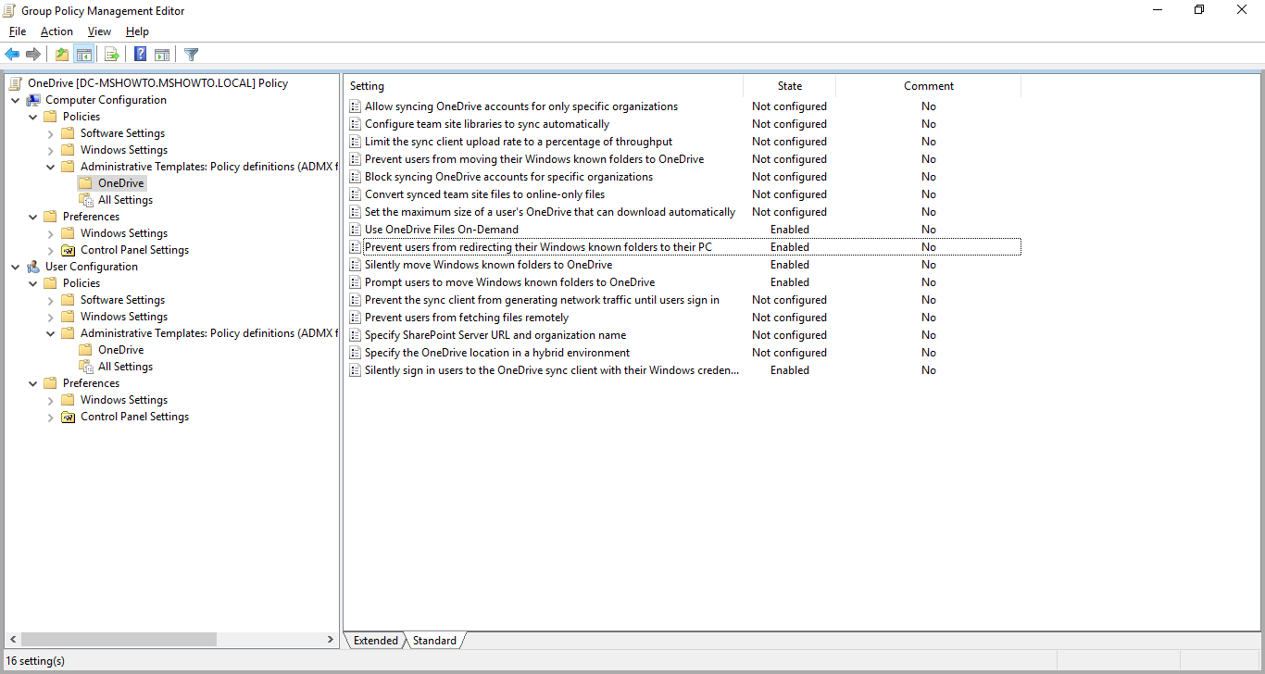Expand Software Settings under Computer Configuration
The image size is (1265, 674).
click(x=50, y=133)
